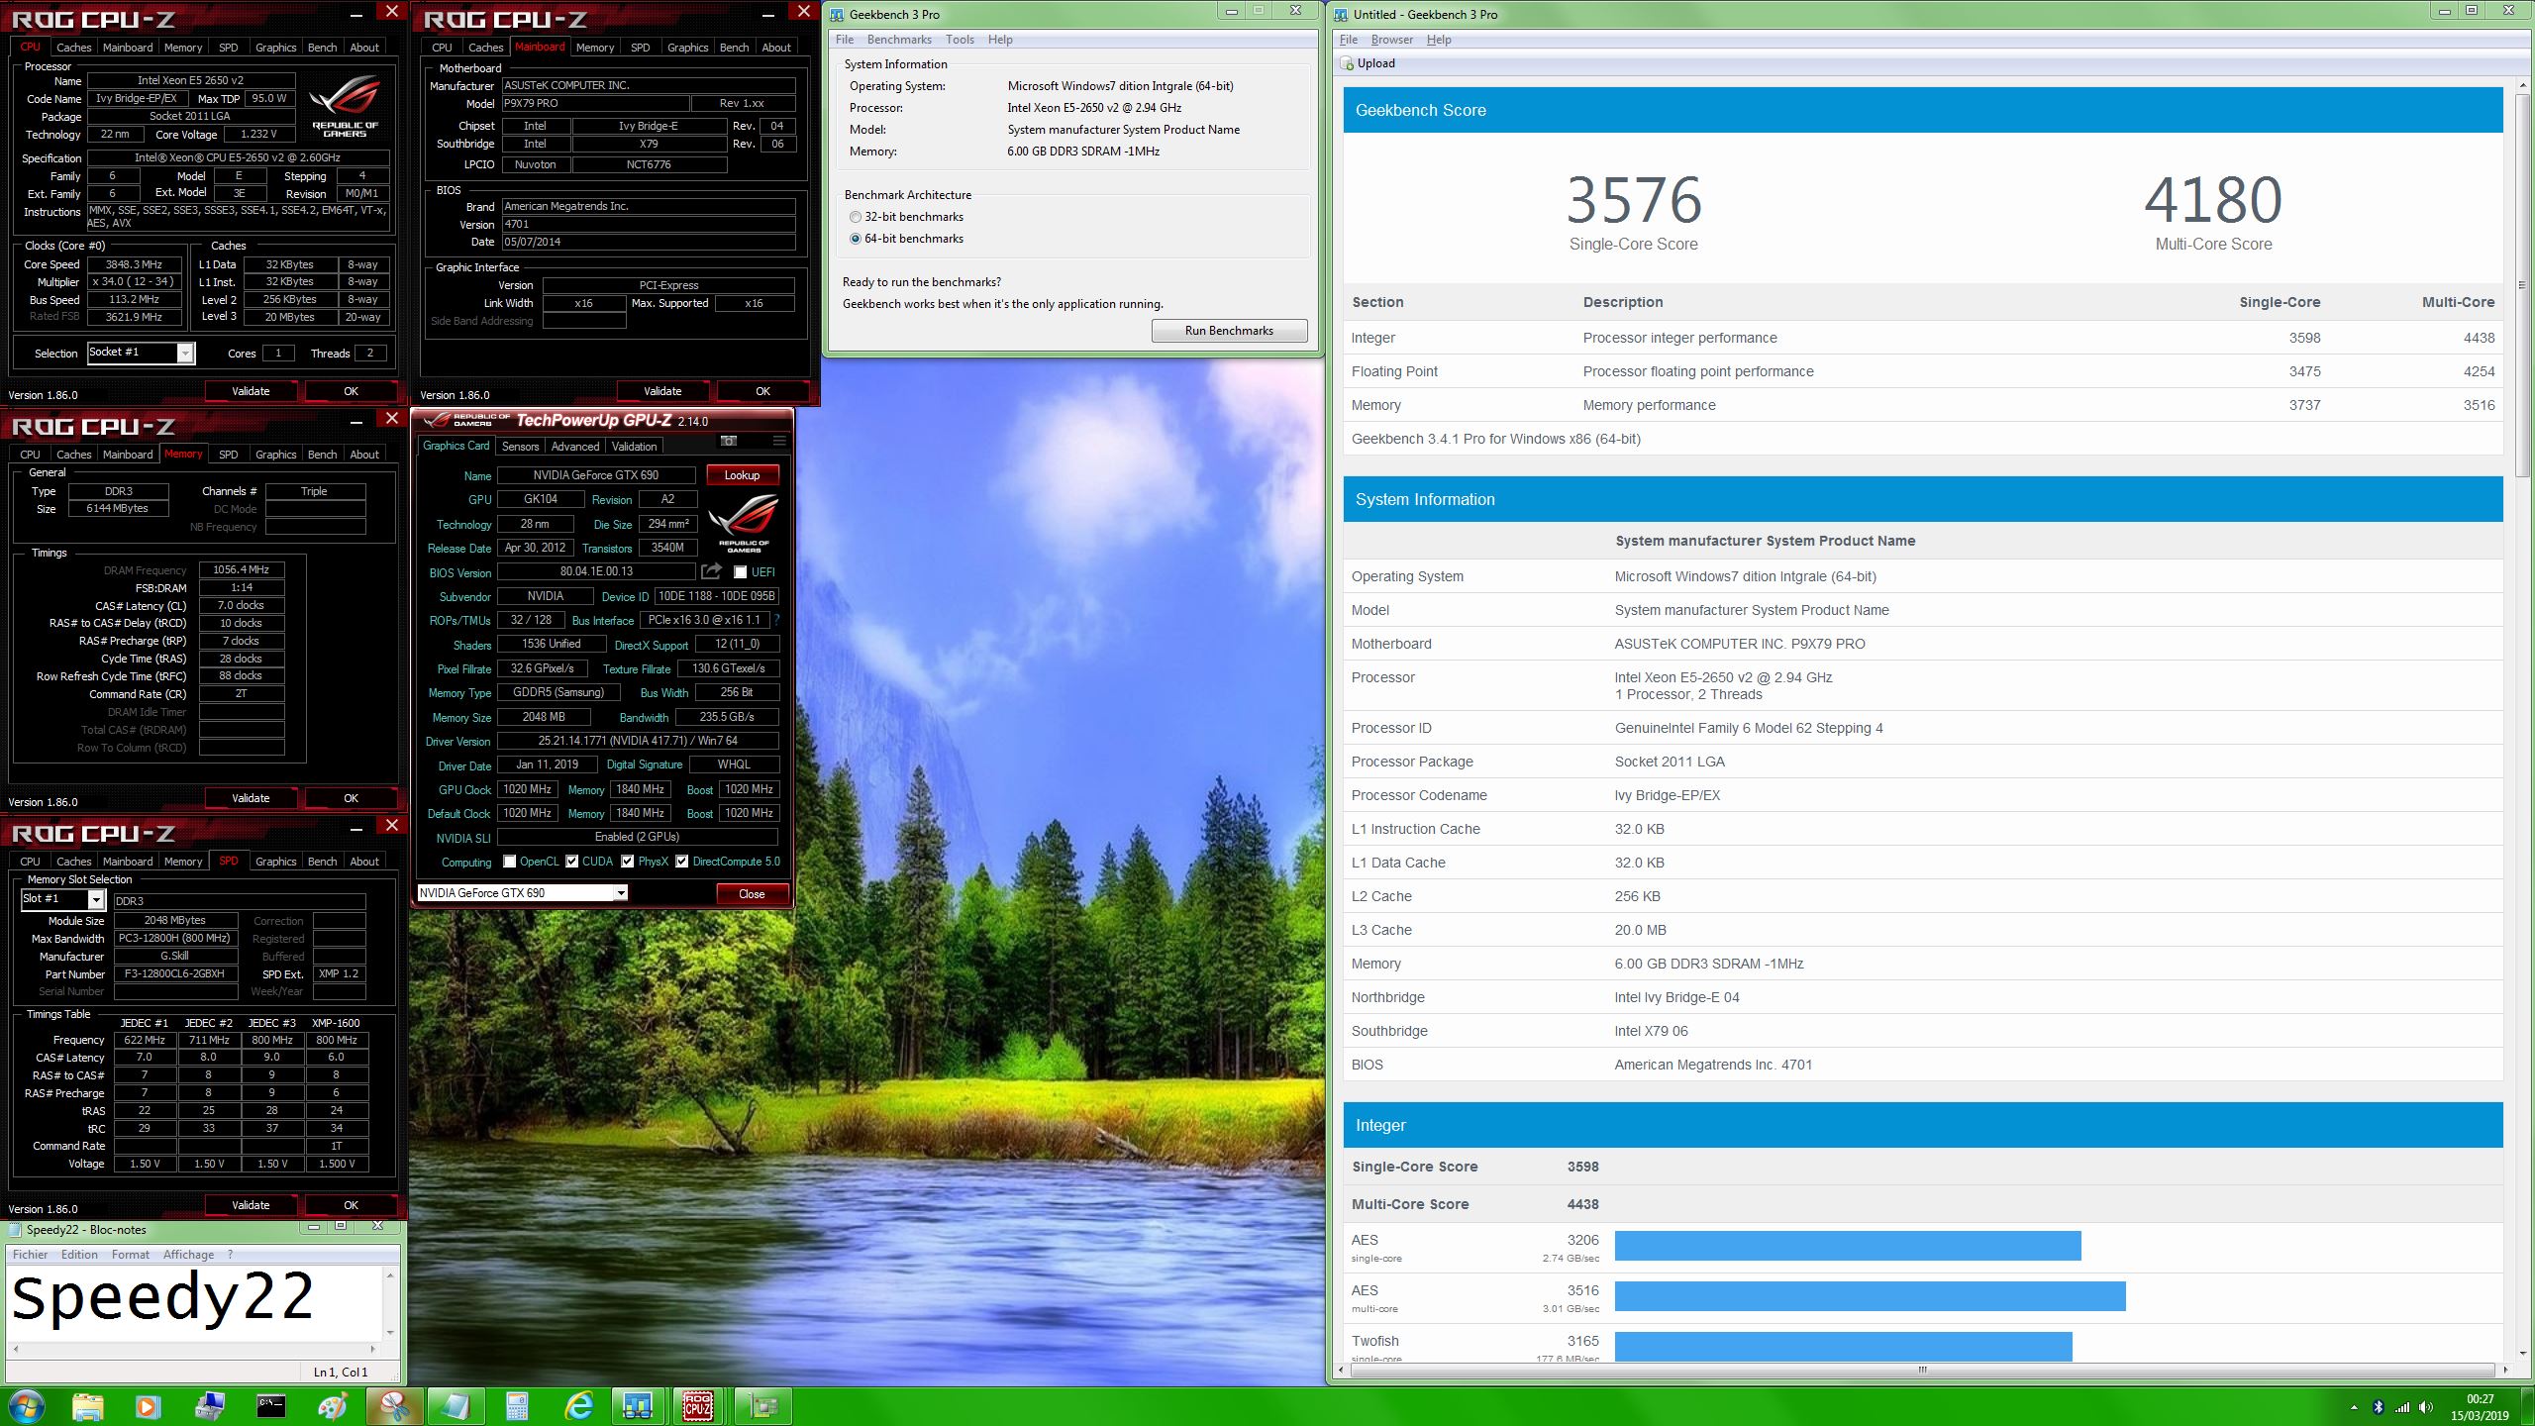The width and height of the screenshot is (2535, 1426).
Task: Open Benchmarks menu in Geekbench 3 Pro
Action: pos(898,40)
